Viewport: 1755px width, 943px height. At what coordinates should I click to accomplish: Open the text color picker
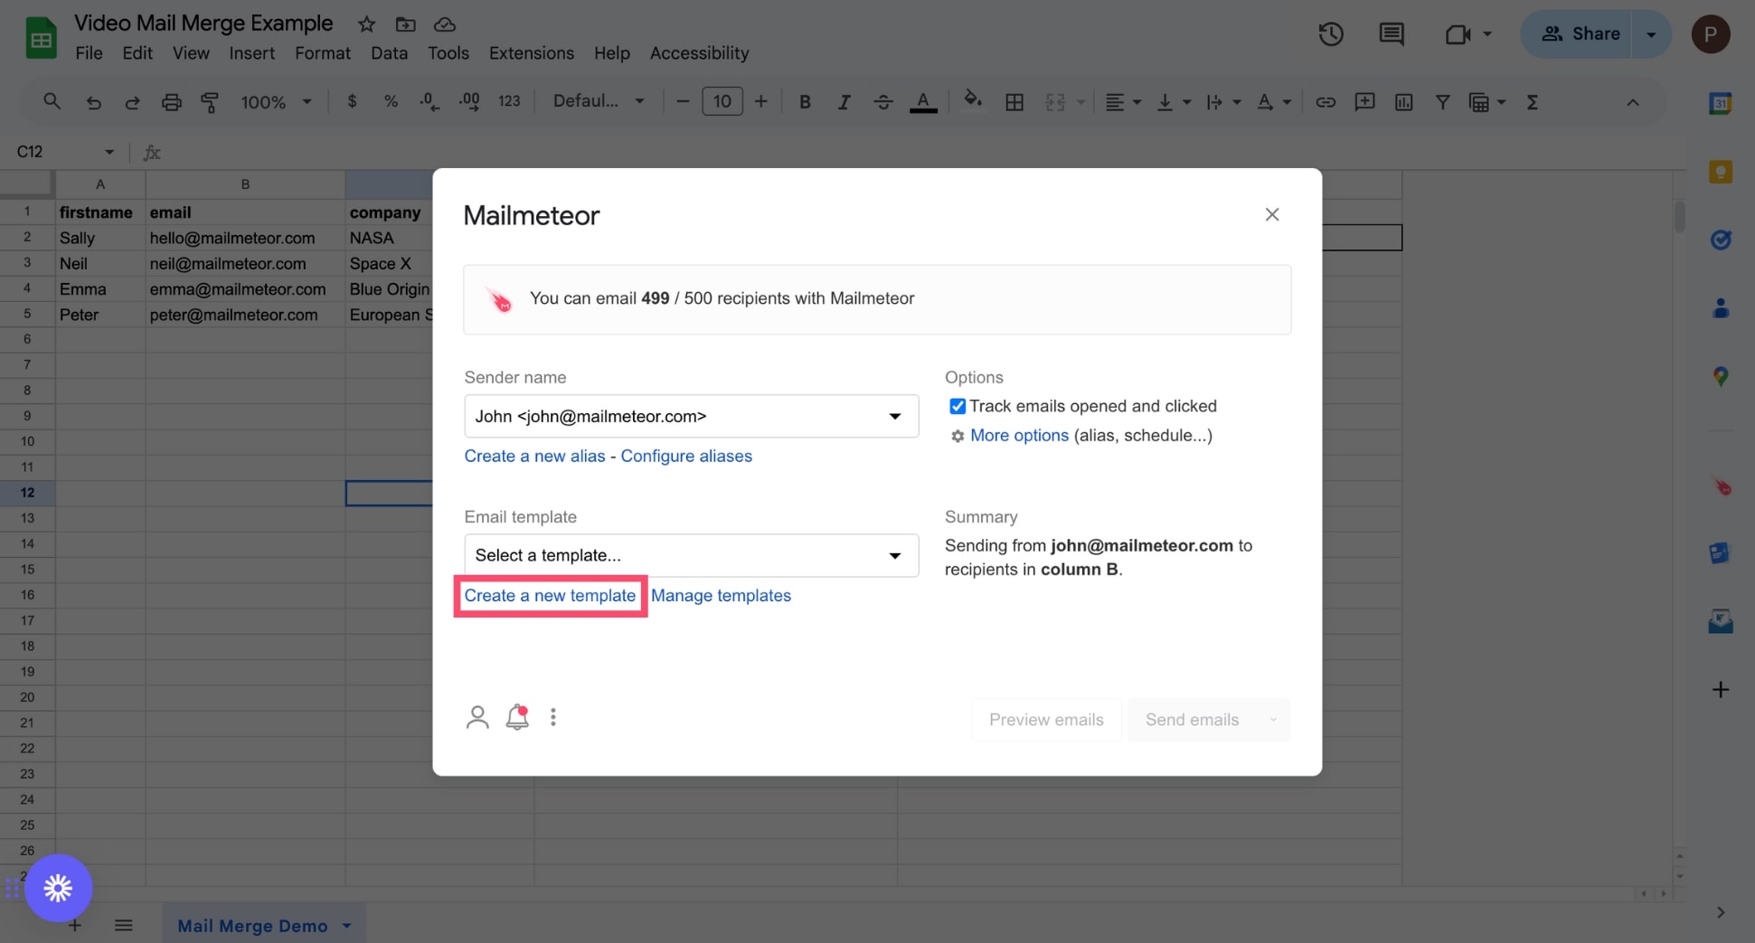tap(923, 102)
